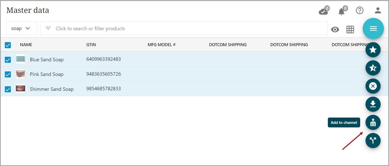Click the circled X deselect button

pyautogui.click(x=373, y=86)
